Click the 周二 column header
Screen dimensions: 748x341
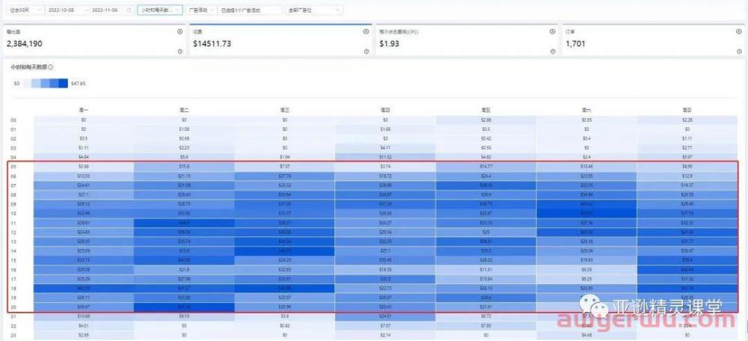pos(184,110)
